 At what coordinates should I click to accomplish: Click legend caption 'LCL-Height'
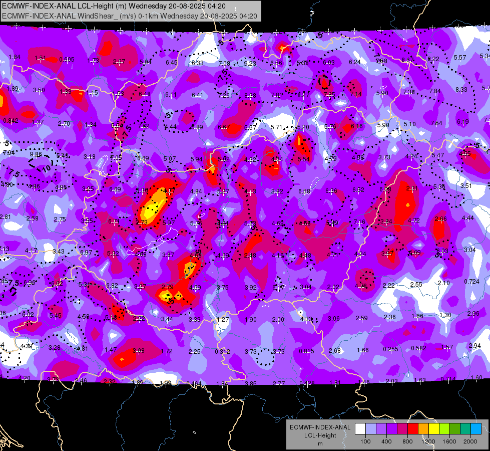coord(320,435)
